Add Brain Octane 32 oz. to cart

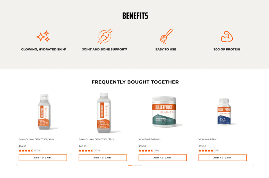(103, 158)
